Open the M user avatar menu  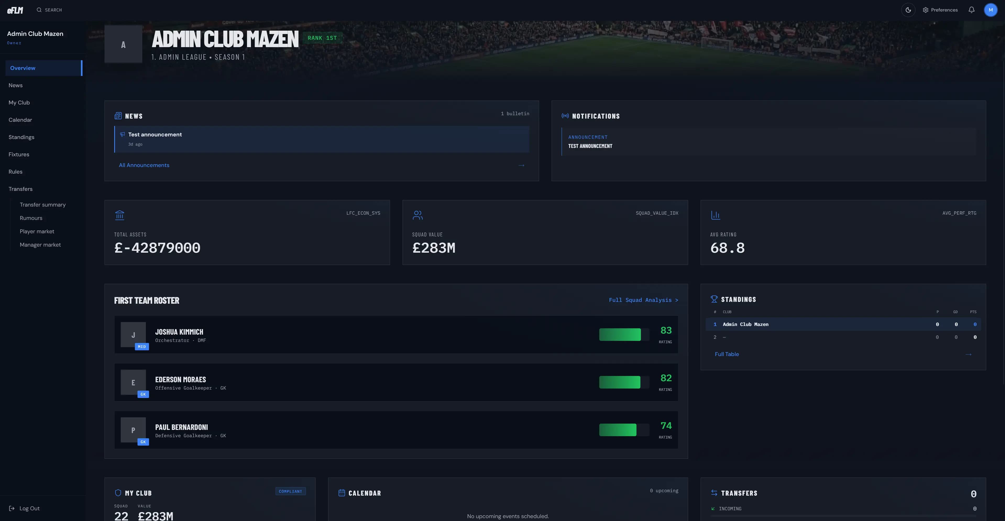point(991,10)
